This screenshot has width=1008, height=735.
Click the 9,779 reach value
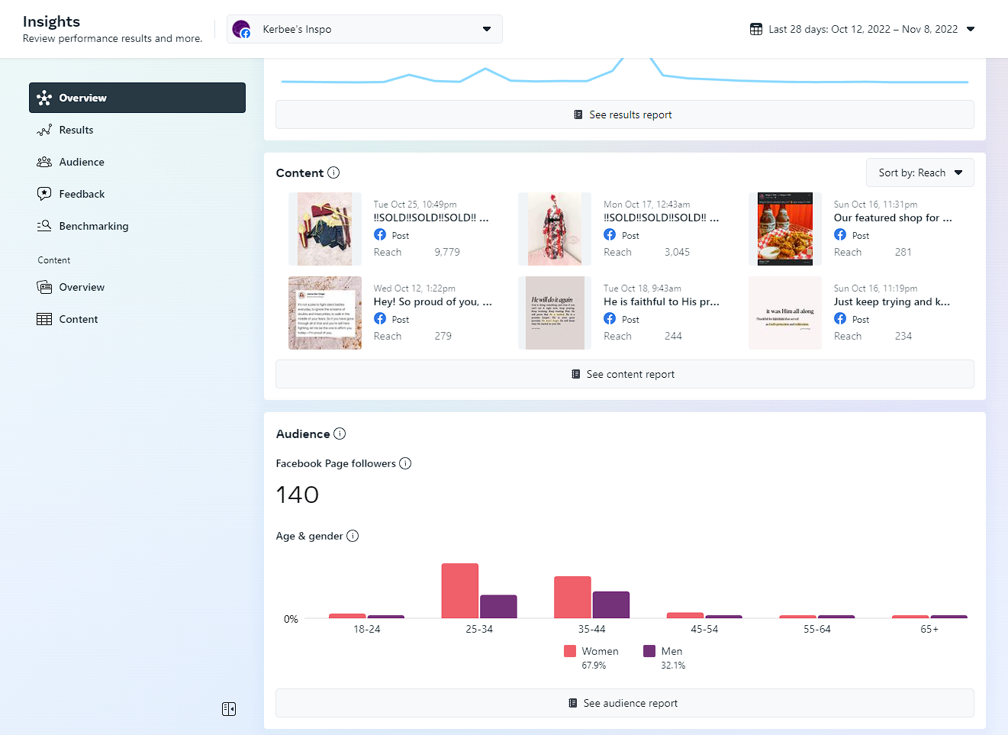pos(447,252)
